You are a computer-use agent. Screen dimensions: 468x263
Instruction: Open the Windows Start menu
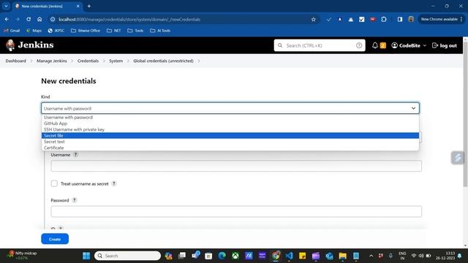point(86,256)
